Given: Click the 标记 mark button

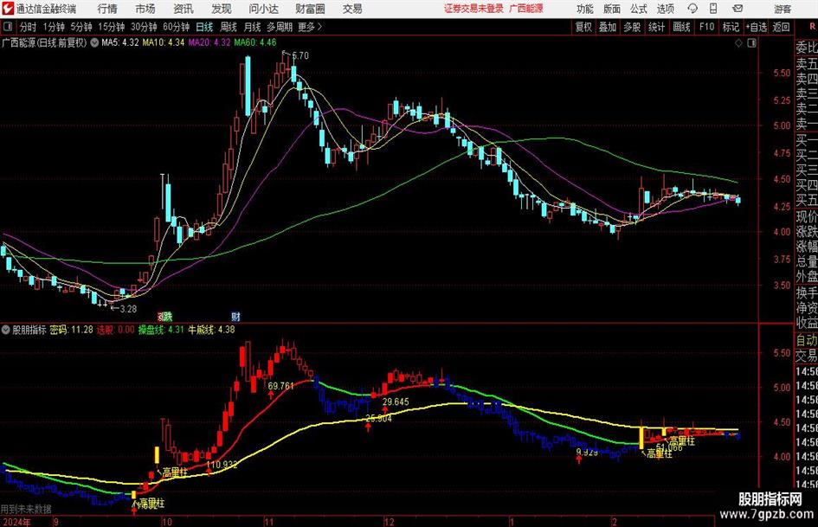Looking at the screenshot, I should [x=731, y=27].
